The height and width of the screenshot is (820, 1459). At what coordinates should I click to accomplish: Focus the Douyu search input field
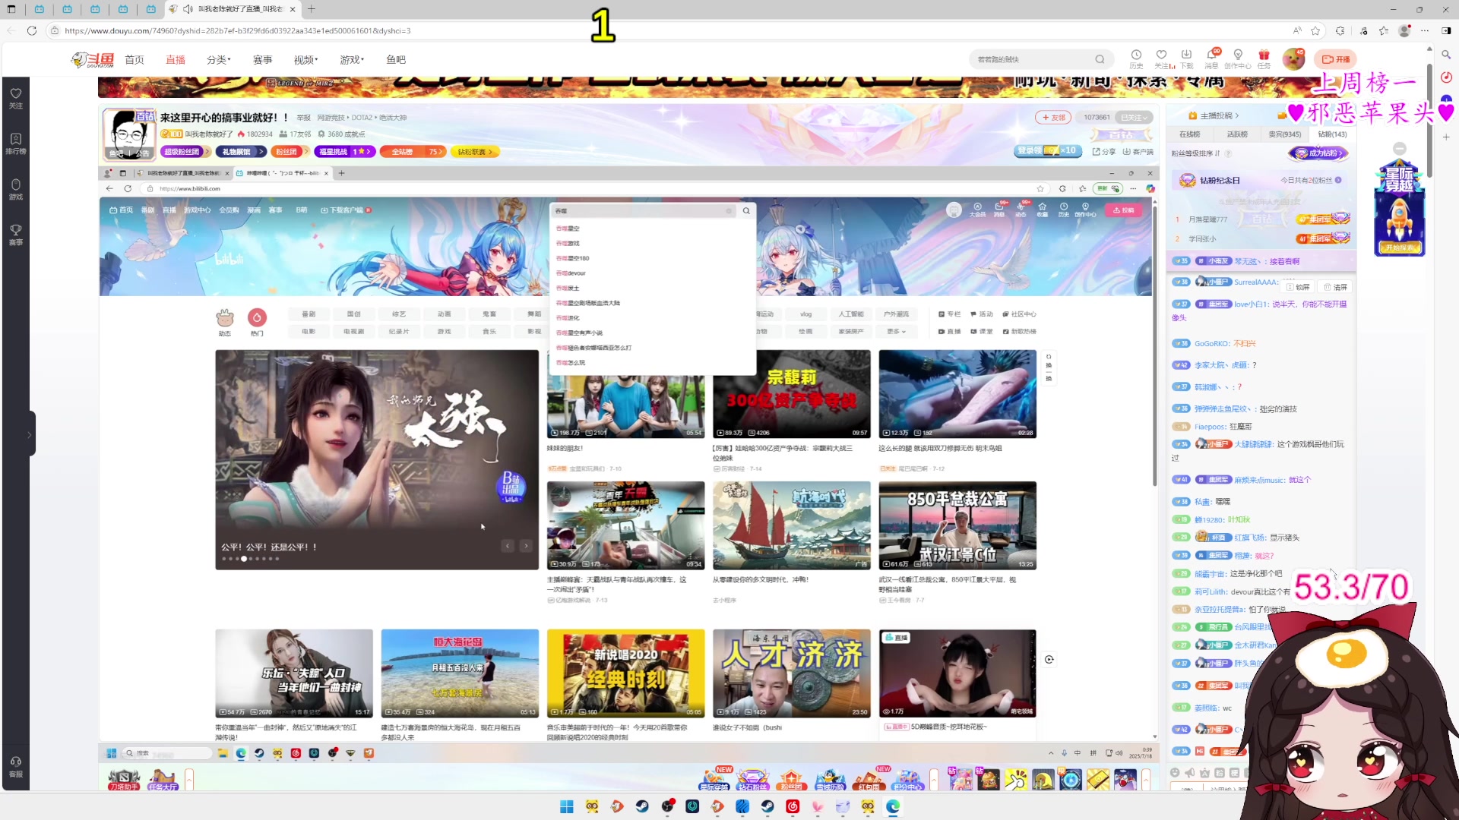(1030, 59)
